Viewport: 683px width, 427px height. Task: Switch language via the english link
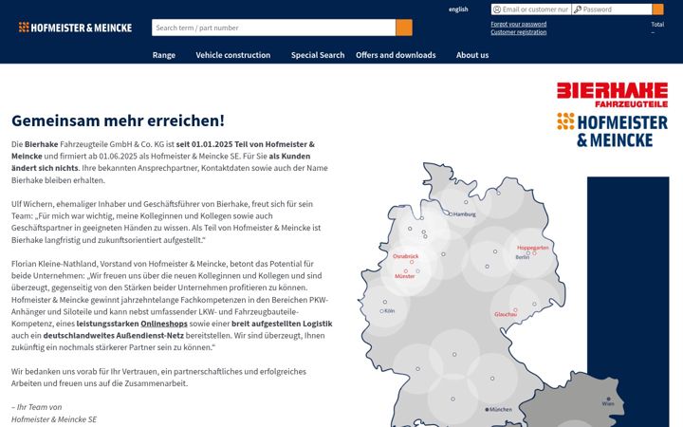(x=458, y=9)
